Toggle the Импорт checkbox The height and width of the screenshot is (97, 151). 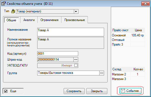click(x=76, y=65)
